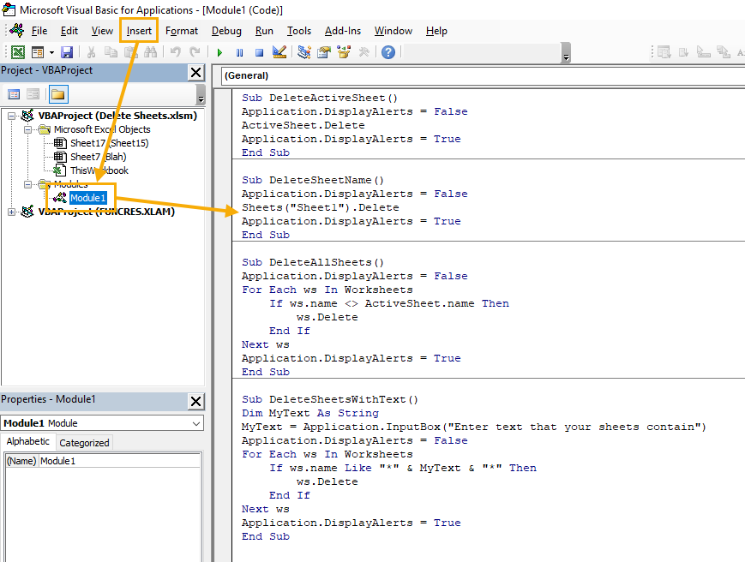Click the Save floppy disk icon
The height and width of the screenshot is (562, 745).
click(x=67, y=52)
